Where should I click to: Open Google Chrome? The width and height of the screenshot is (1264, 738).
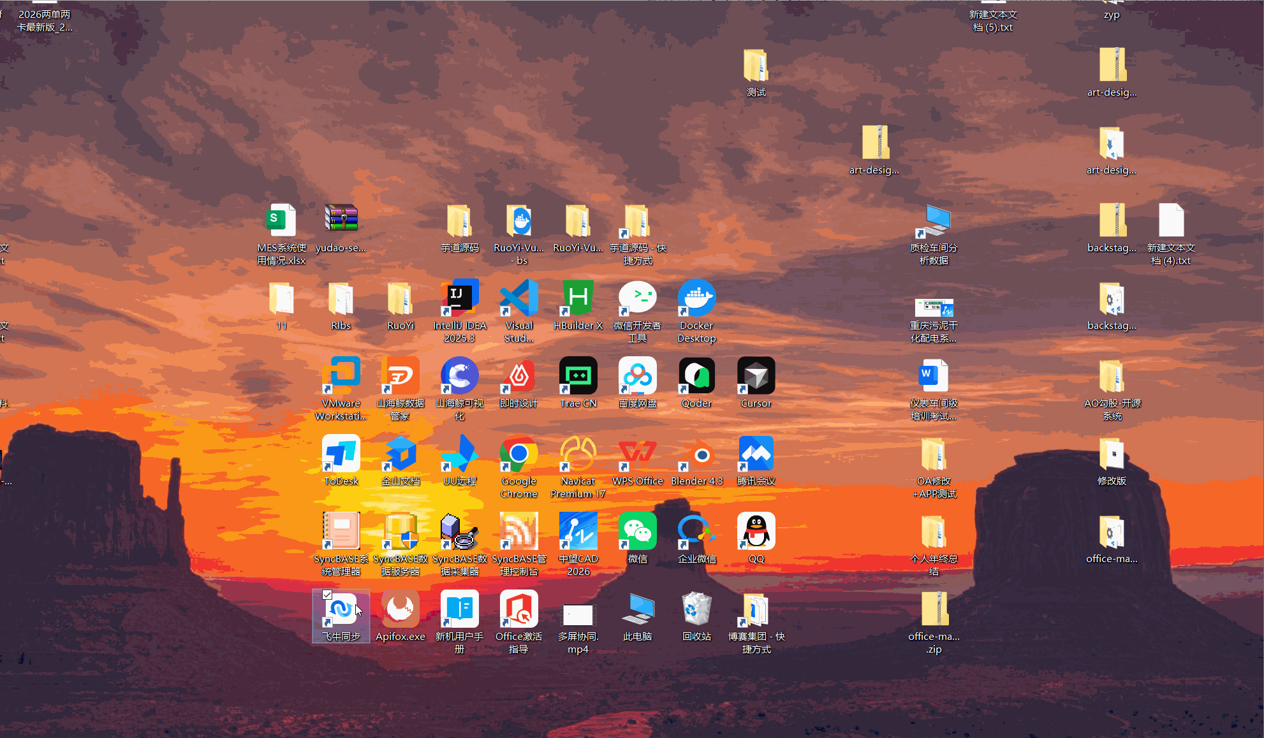[x=518, y=454]
